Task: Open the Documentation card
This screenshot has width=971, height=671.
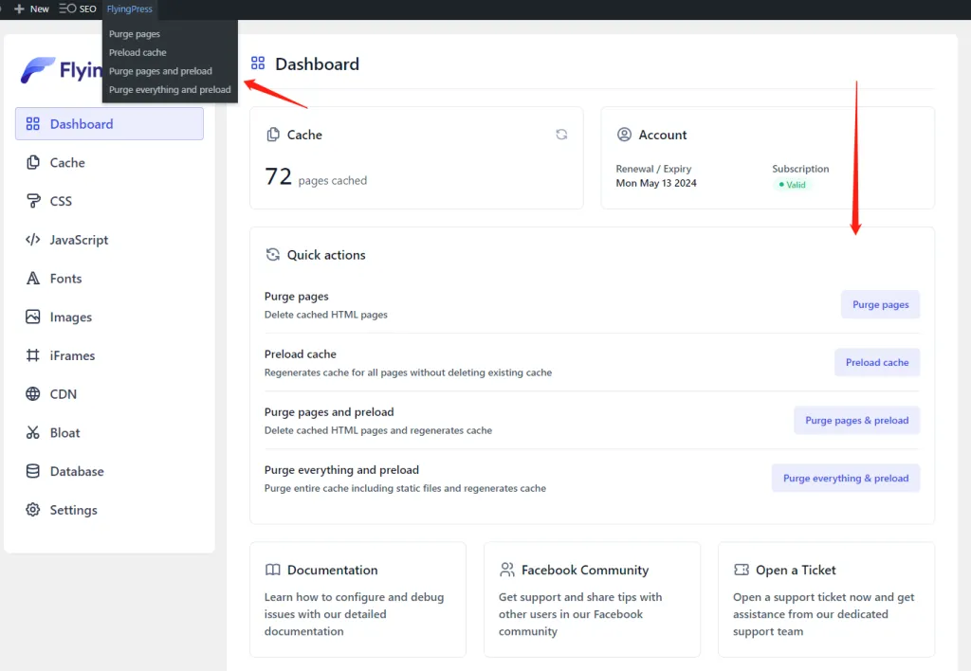Action: 357,599
